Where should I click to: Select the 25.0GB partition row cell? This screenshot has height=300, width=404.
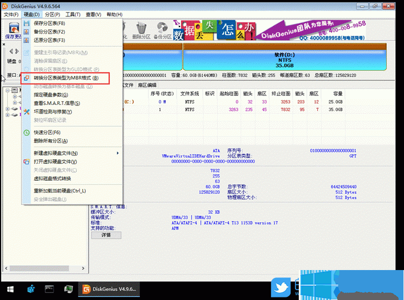[336, 102]
